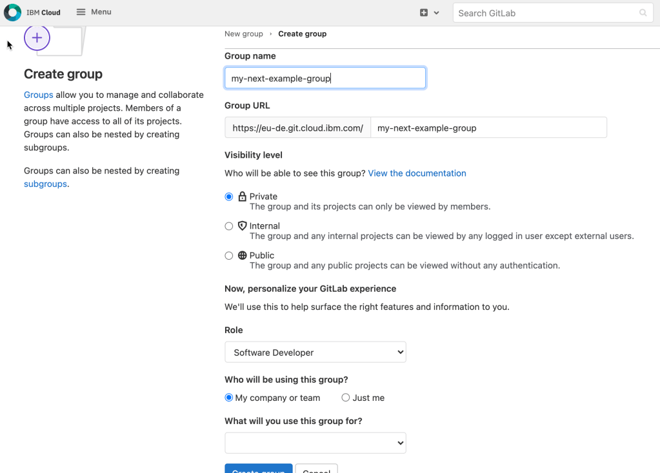Viewport: 660px width, 473px height.
Task: Click the globe icon beside Public
Action: pyautogui.click(x=243, y=256)
